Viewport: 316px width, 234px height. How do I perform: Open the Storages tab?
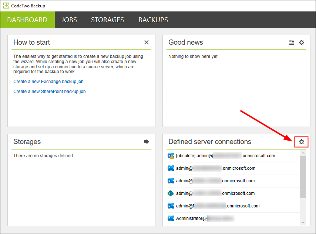107,20
